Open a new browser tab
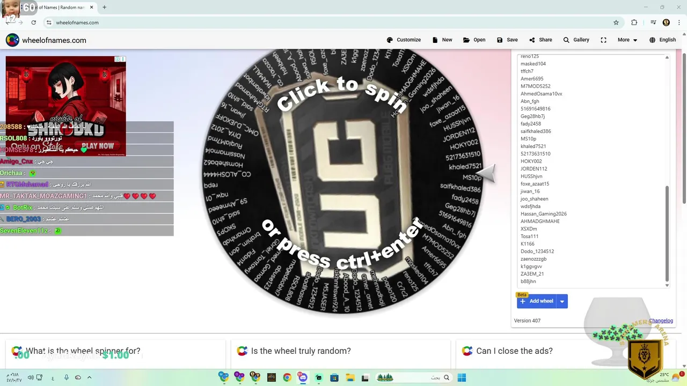 click(104, 8)
